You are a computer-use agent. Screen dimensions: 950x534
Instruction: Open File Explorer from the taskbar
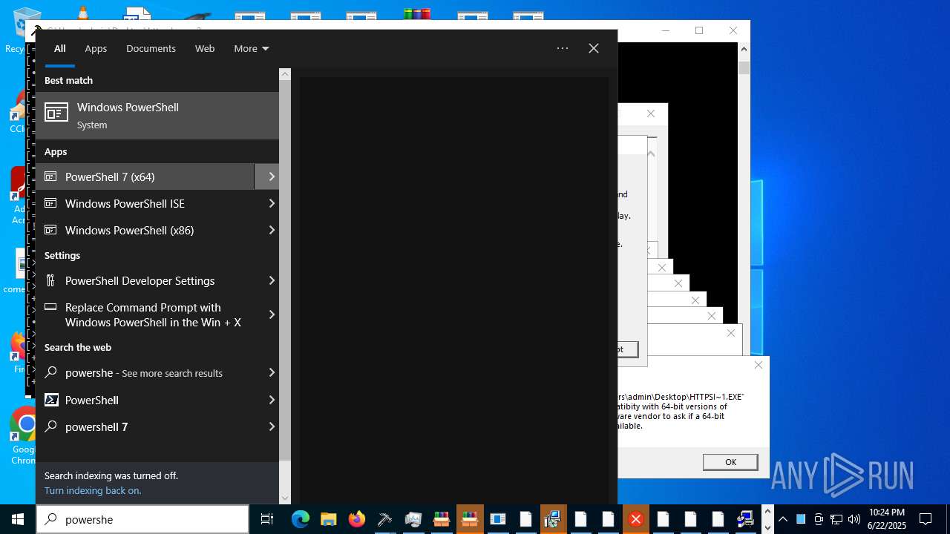point(327,519)
